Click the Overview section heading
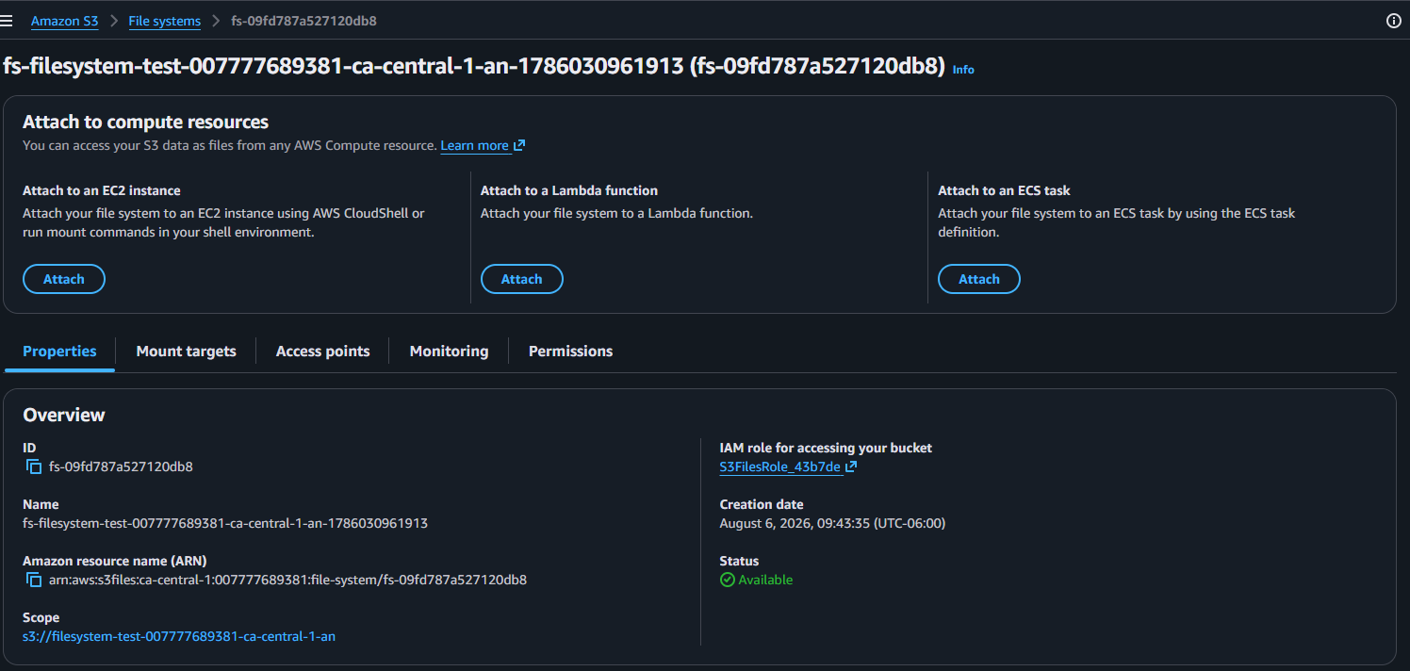This screenshot has height=671, width=1410. [64, 415]
